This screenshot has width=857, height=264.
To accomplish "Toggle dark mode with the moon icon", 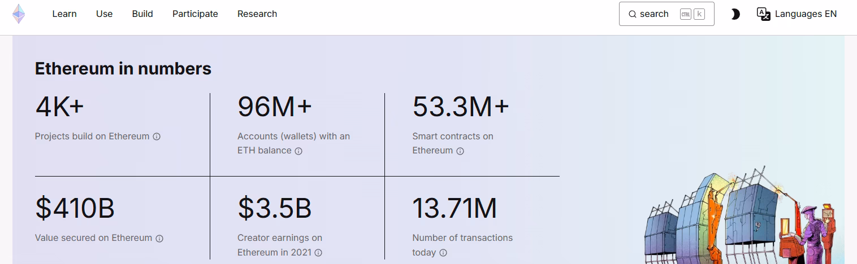I will click(735, 14).
